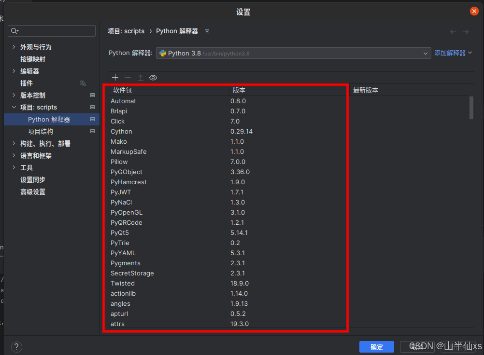Select the PyOpenGL package row

point(289,213)
